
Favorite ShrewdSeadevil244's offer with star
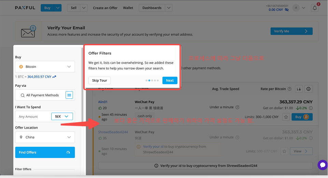click(x=284, y=151)
